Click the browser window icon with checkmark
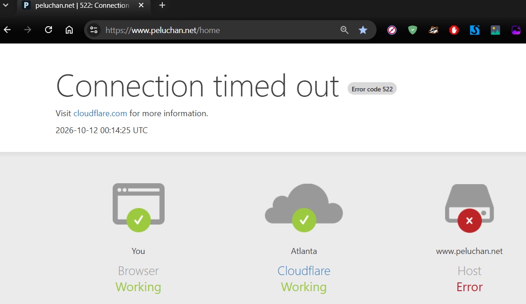This screenshot has height=304, width=526. click(x=138, y=208)
